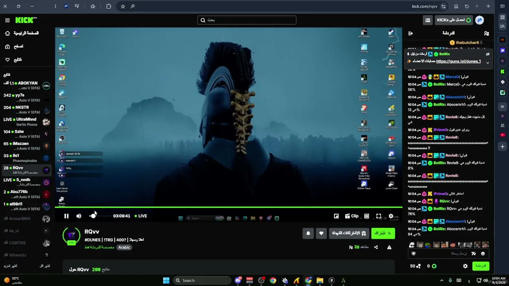509x286 pixels.
Task: Open video player settings gear
Action: click(x=391, y=216)
